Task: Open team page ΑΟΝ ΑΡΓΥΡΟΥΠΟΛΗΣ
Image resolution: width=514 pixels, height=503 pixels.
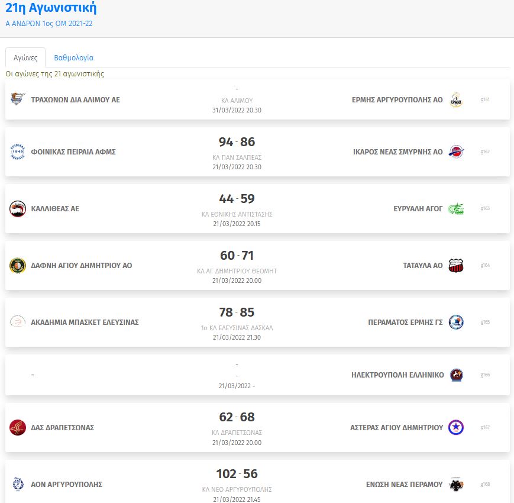Action: pos(67,484)
